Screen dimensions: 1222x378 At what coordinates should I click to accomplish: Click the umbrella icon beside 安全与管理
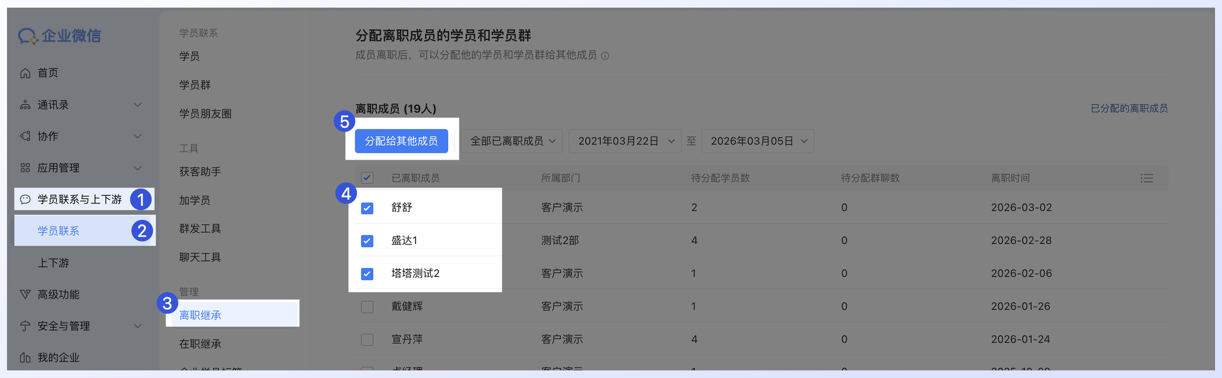point(25,326)
